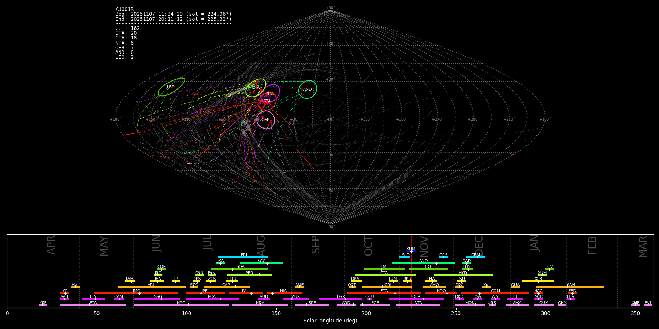Click the GEM shower bar in the timeline
This screenshot has width=659, height=329.
[476, 257]
